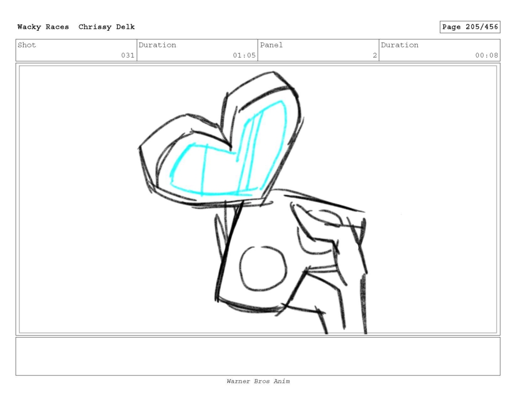
Task: Click the 'Page 205/456' box
Action: (x=470, y=27)
